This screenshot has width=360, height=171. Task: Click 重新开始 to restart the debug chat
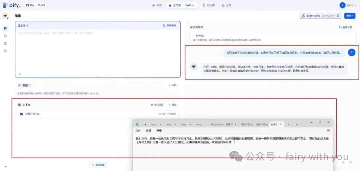[x=346, y=27]
